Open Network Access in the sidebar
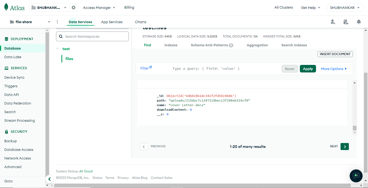Screen dimensions: 368x188 click(18, 158)
